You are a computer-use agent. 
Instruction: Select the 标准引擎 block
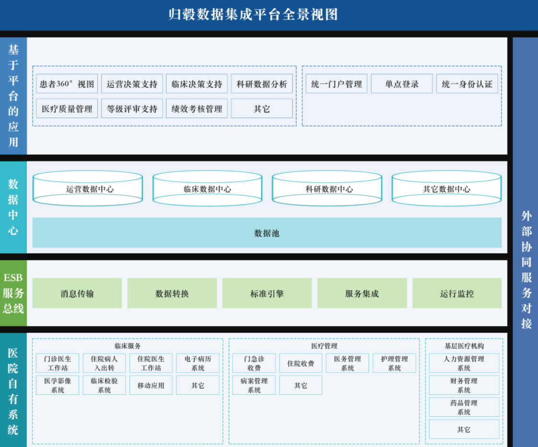pos(267,293)
